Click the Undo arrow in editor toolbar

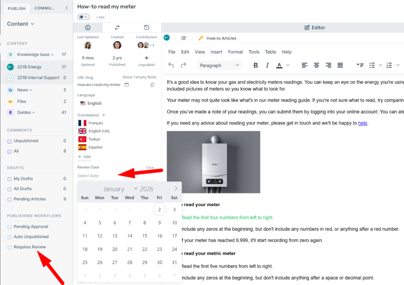point(171,65)
